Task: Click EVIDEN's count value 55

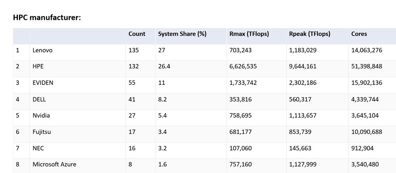Action: pyautogui.click(x=132, y=83)
